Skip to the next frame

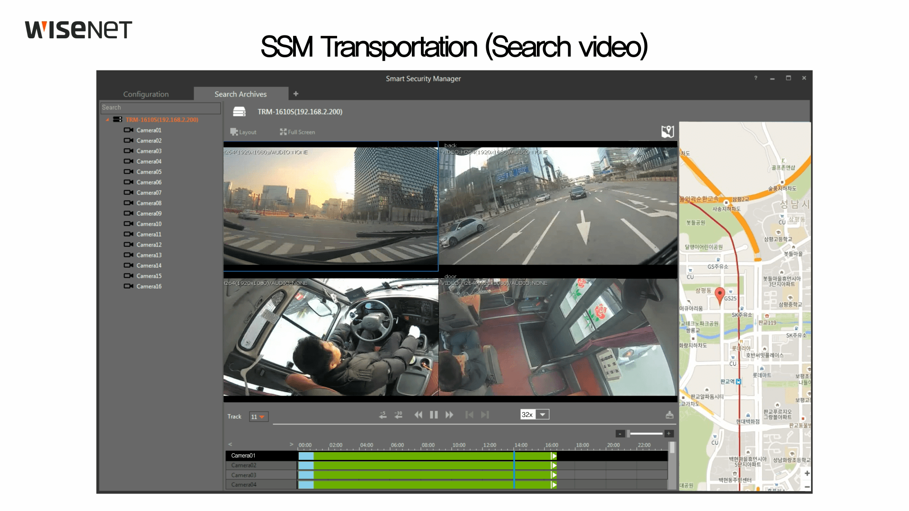click(x=485, y=415)
